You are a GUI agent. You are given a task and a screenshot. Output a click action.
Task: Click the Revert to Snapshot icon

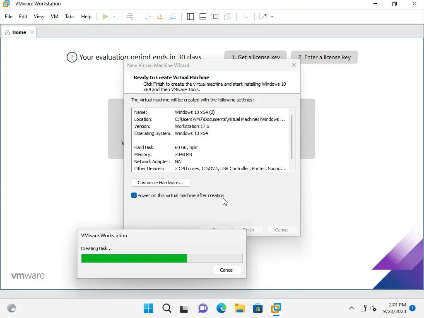click(160, 17)
